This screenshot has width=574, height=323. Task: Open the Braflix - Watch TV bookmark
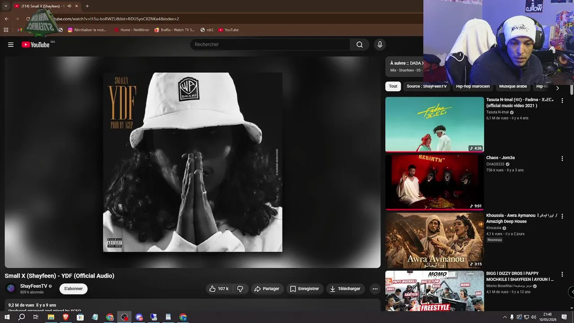174,30
